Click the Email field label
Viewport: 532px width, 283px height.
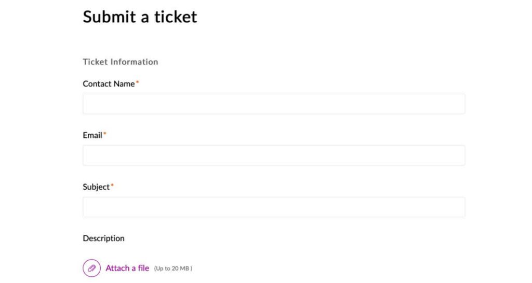tap(92, 135)
